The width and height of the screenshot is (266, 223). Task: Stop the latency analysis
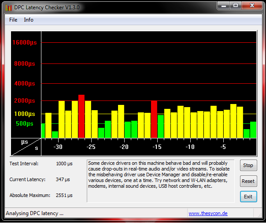(248, 165)
